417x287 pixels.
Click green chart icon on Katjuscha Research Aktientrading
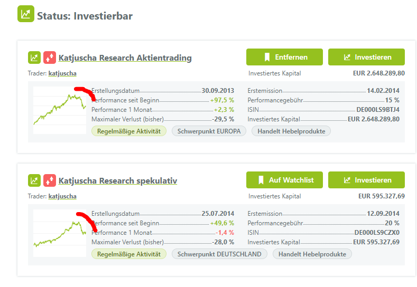[x=34, y=57]
